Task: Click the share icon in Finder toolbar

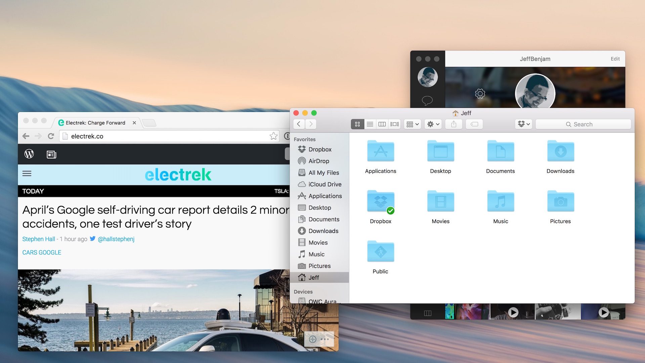Action: [454, 124]
